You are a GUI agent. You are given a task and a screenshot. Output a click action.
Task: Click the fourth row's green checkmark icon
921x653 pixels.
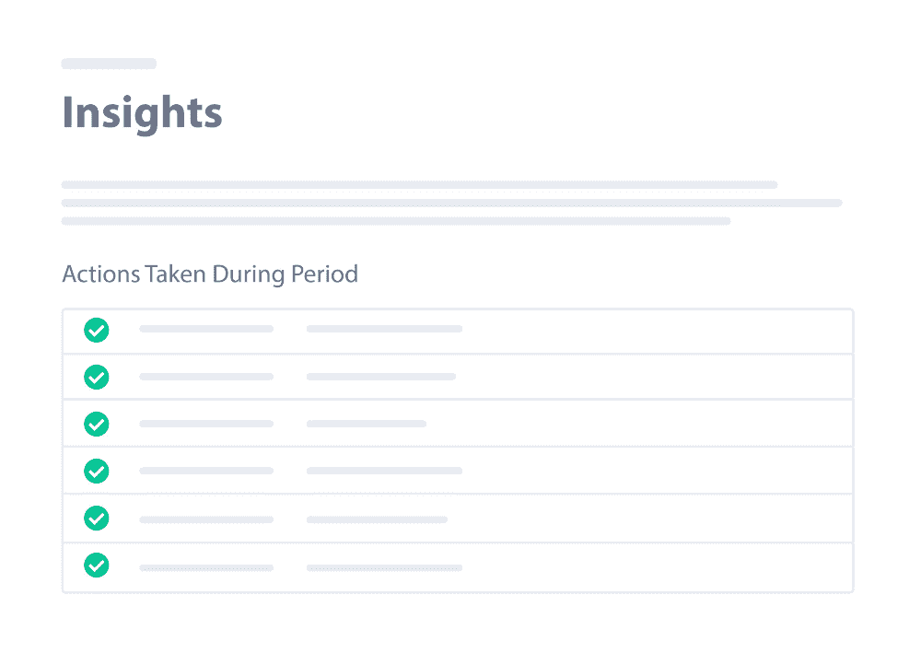(97, 471)
